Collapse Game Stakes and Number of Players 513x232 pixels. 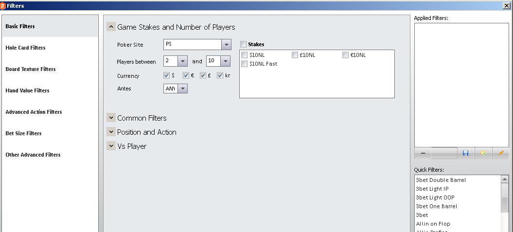tap(111, 27)
